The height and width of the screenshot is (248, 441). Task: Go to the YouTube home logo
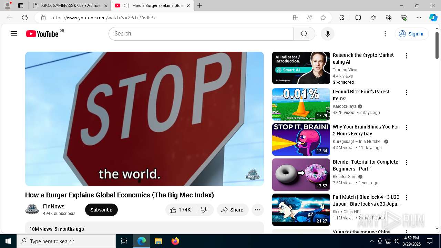(42, 34)
